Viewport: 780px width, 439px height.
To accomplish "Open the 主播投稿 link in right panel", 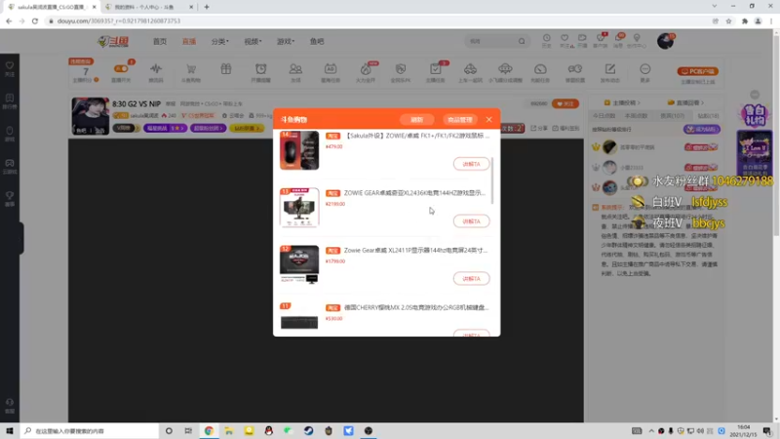I will (622, 102).
